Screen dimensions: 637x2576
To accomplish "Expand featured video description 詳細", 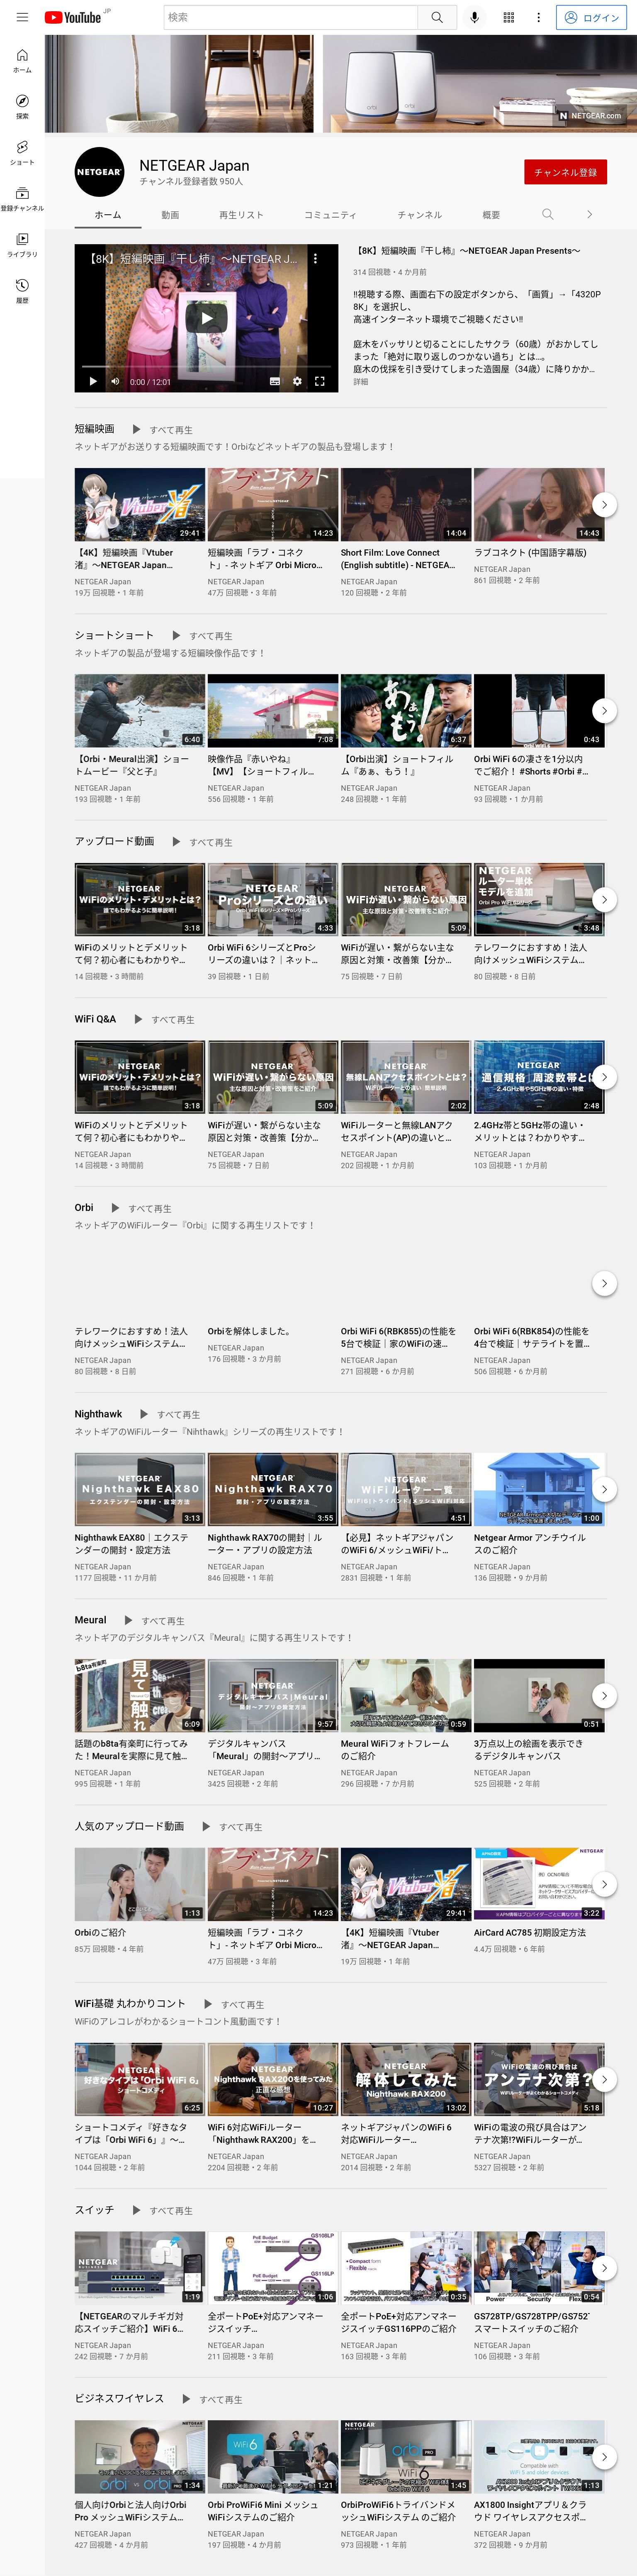I will (360, 382).
